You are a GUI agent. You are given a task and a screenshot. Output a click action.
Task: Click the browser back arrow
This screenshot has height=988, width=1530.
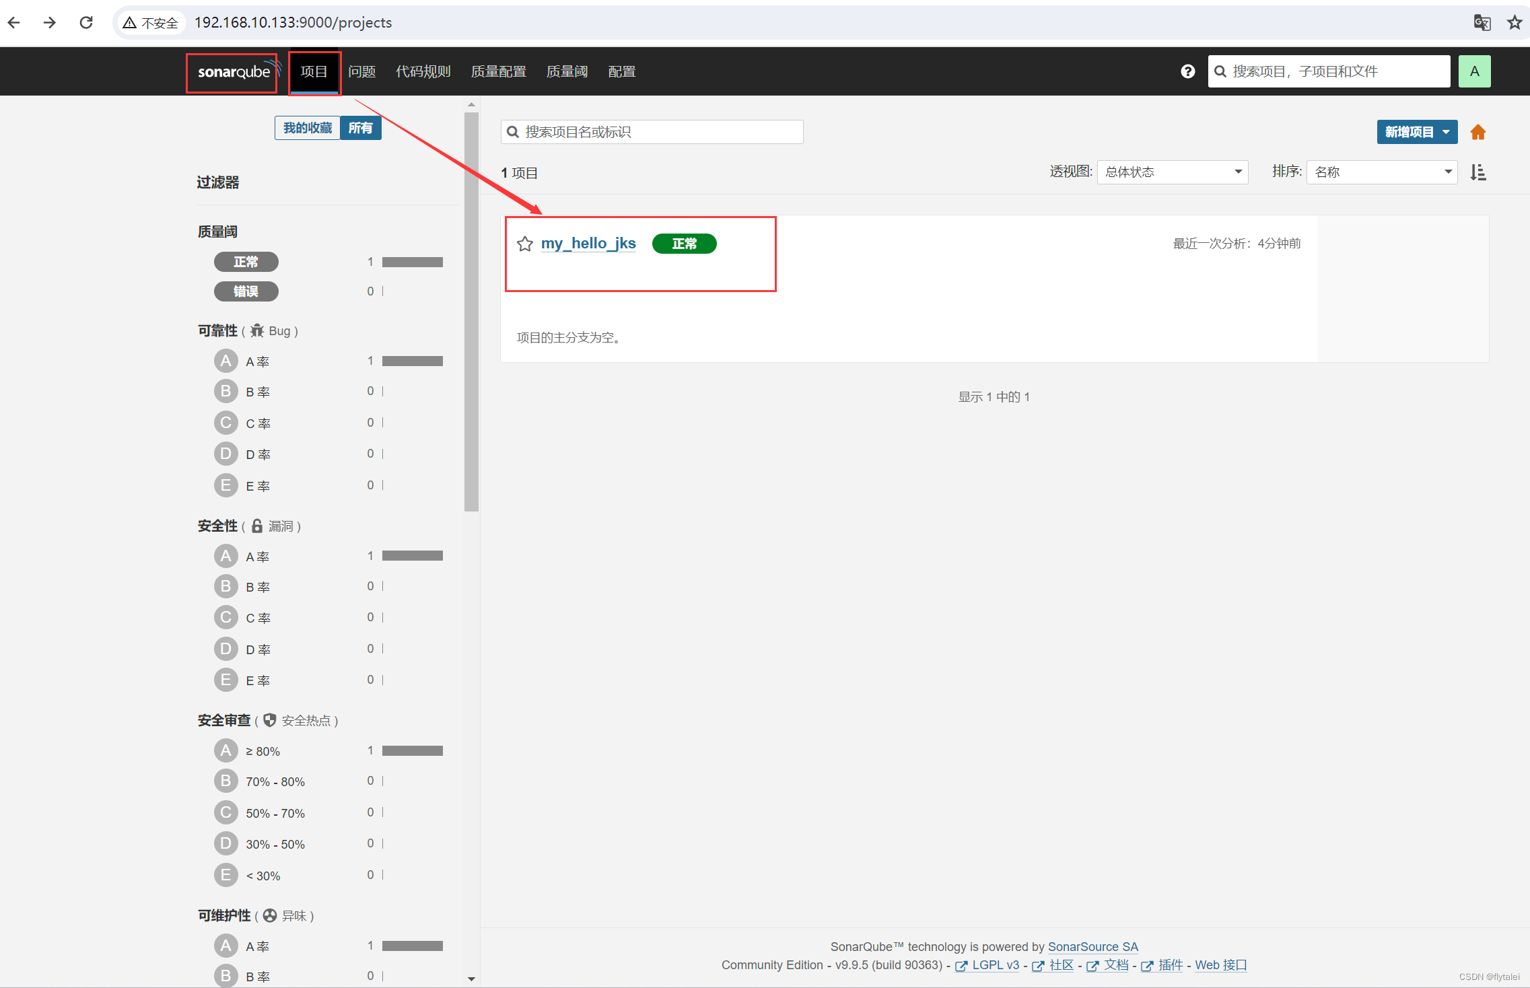pos(14,22)
